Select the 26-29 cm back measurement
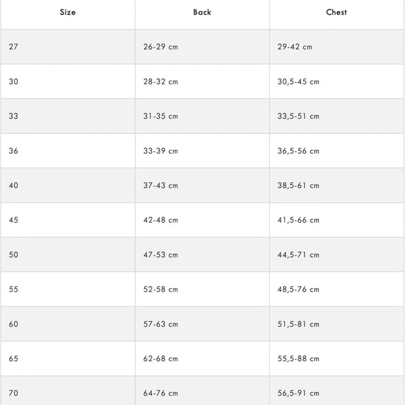Image resolution: width=405 pixels, height=405 pixels. (161, 47)
